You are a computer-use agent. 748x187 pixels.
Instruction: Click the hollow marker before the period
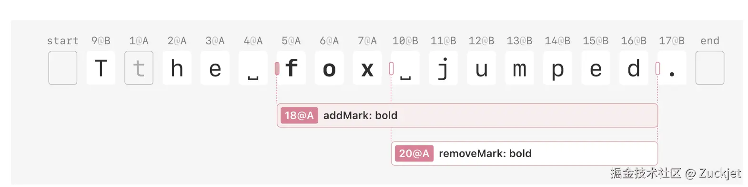[657, 69]
